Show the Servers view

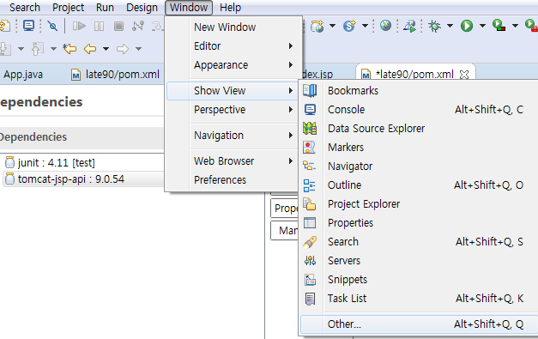[x=419, y=260]
